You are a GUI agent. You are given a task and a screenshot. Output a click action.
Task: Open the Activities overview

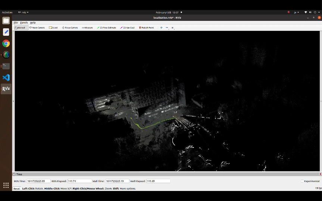(x=7, y=12)
